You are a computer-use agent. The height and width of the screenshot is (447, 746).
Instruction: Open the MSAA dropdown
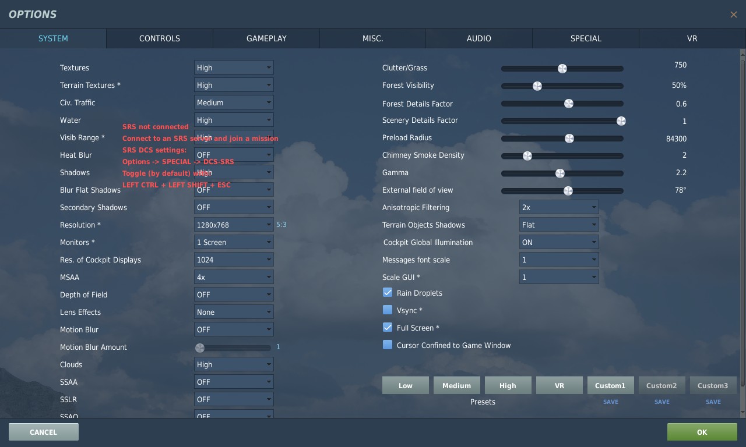[234, 277]
